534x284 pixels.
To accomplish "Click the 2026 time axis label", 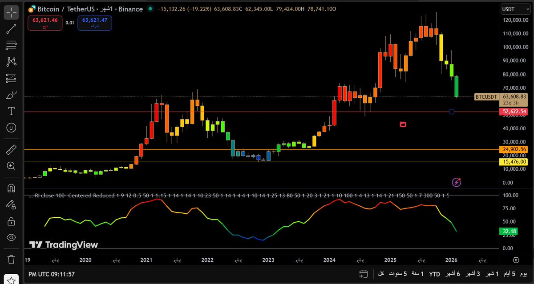I will click(451, 260).
